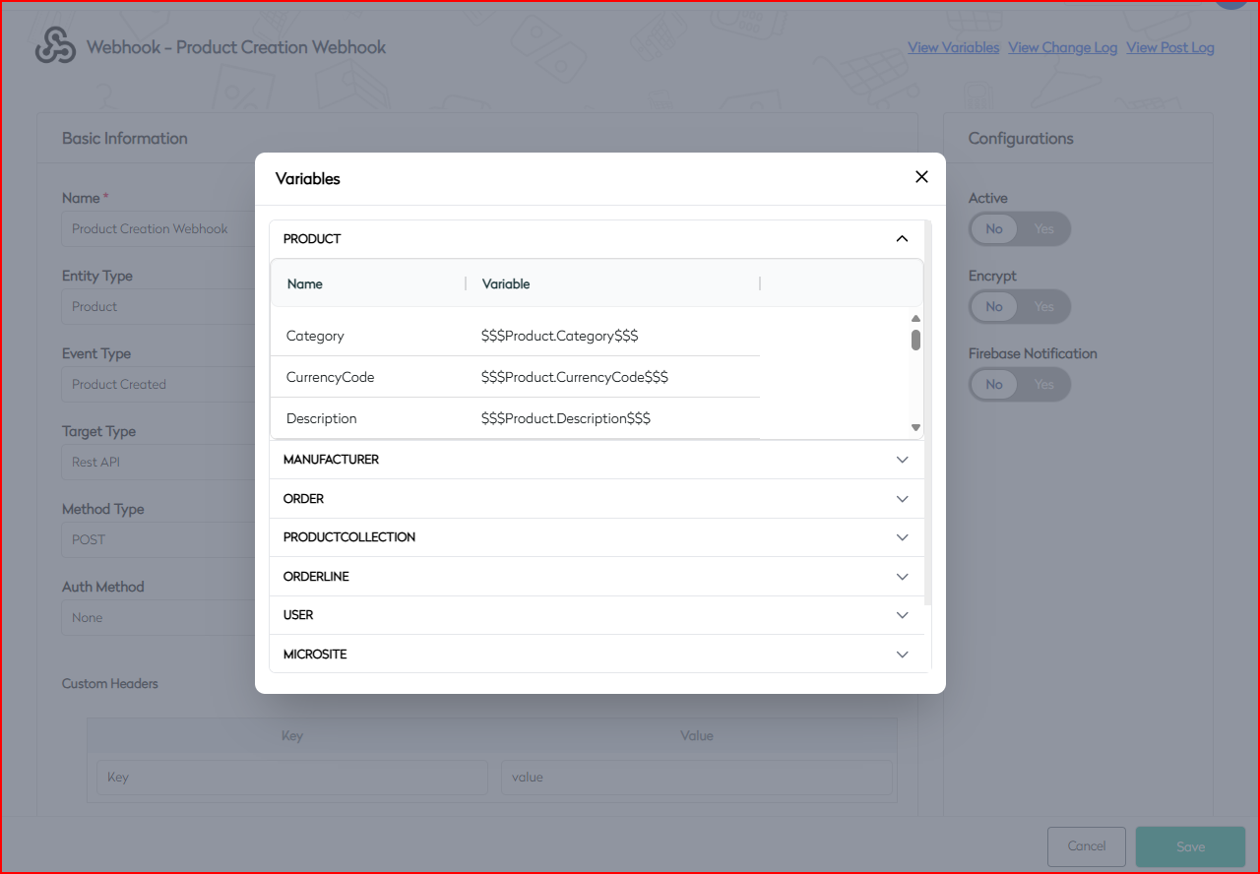Click scroll up arrow in variables table

tap(915, 319)
